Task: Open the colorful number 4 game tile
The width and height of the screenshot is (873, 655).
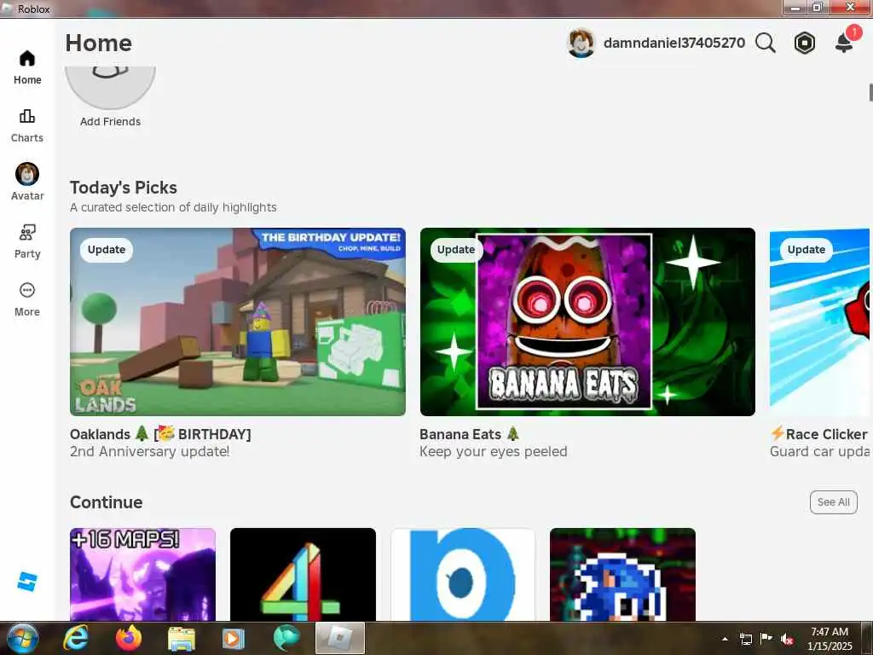Action: [303, 574]
